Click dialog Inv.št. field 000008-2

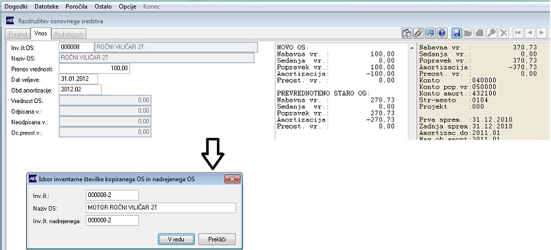click(112, 195)
